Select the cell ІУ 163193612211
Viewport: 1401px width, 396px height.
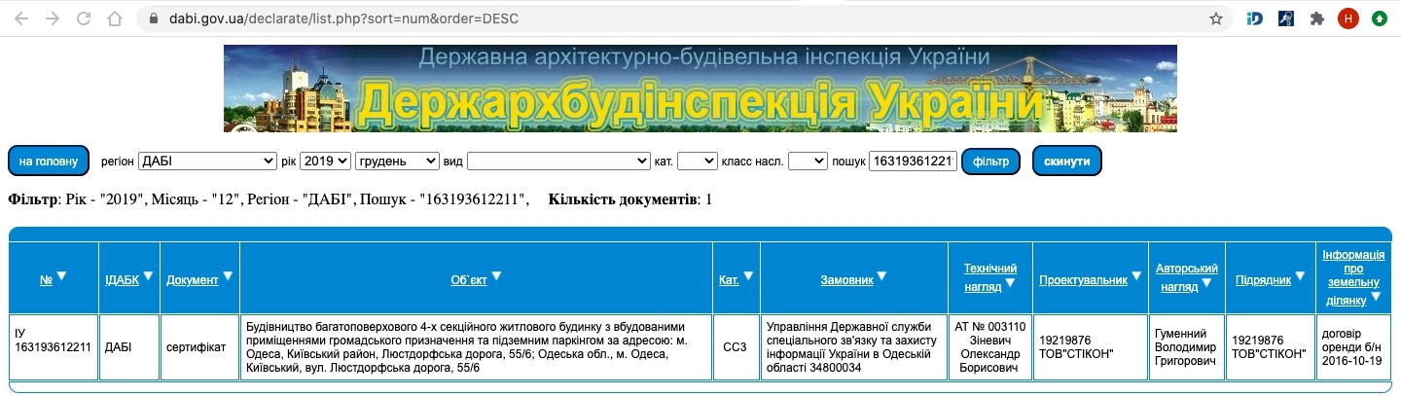pos(54,346)
